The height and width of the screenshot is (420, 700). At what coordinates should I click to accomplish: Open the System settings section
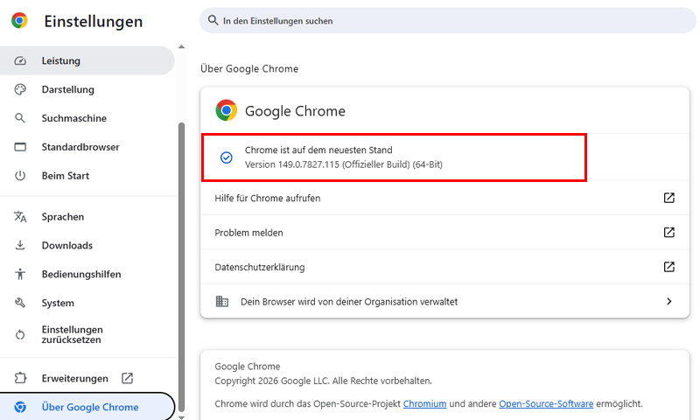click(87, 303)
